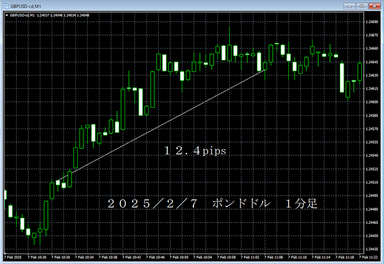Click the '7 Feb 11:14' time axis label
384x264 pixels.
click(321, 257)
